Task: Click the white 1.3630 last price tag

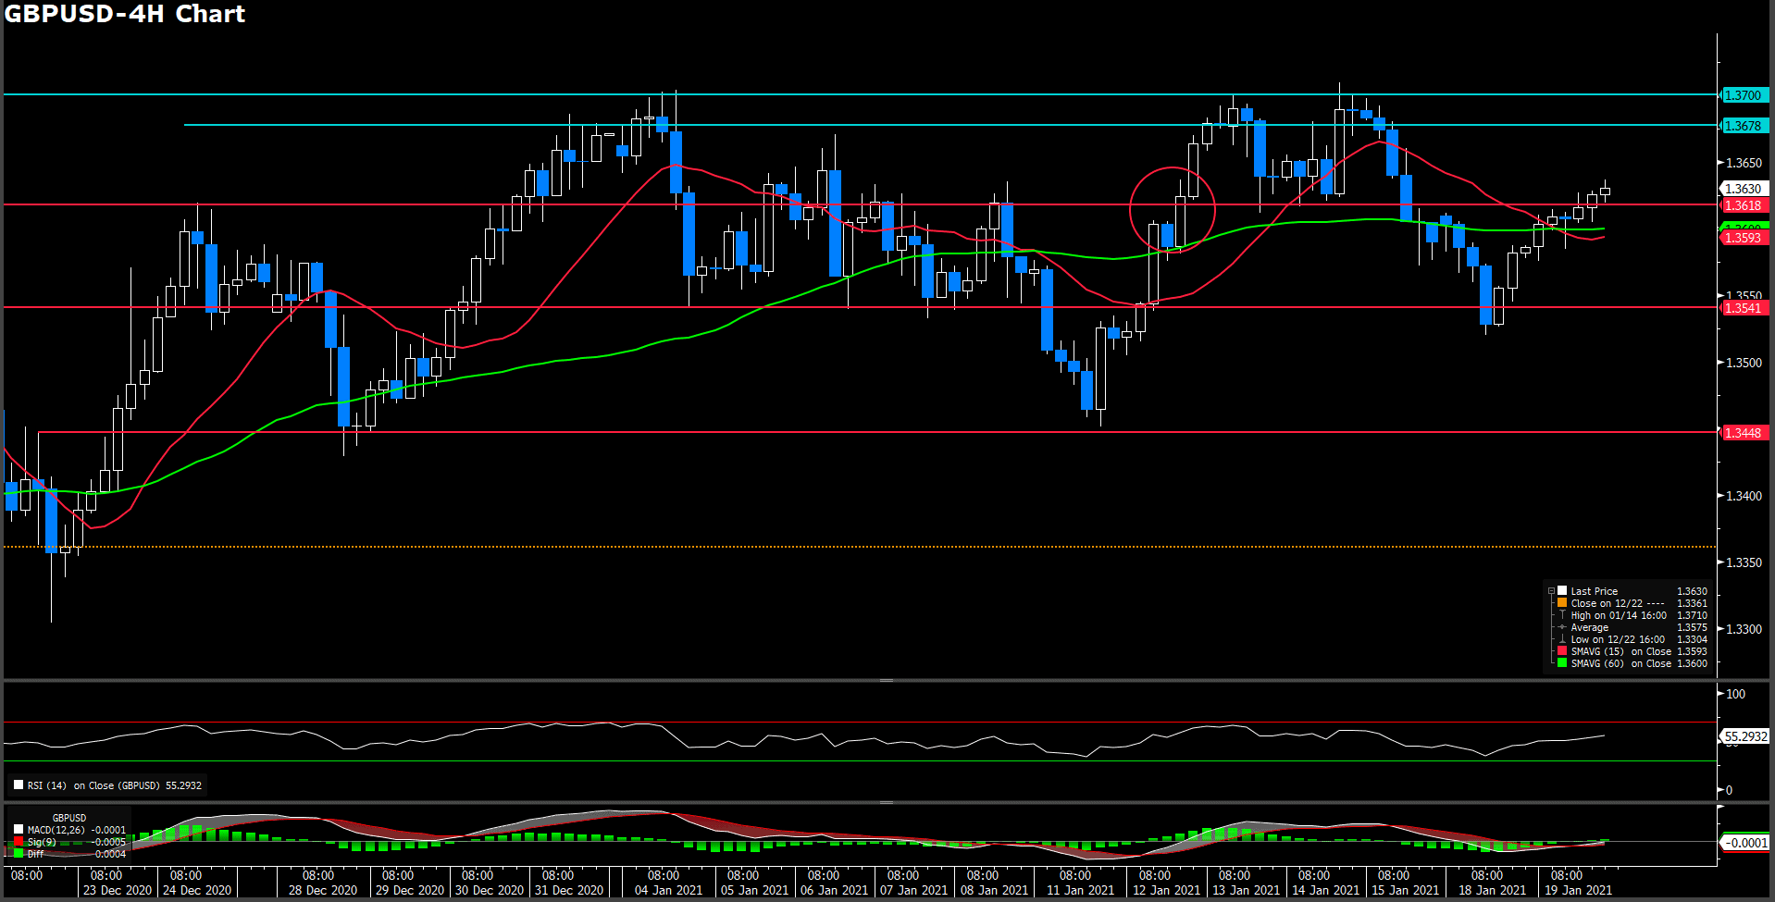Action: click(x=1744, y=189)
